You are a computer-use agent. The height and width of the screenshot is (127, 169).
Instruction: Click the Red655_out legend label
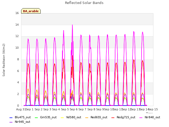(x=99, y=117)
